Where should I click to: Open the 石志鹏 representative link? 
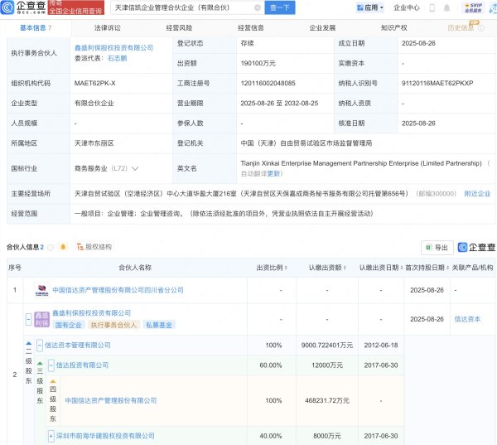coord(123,59)
